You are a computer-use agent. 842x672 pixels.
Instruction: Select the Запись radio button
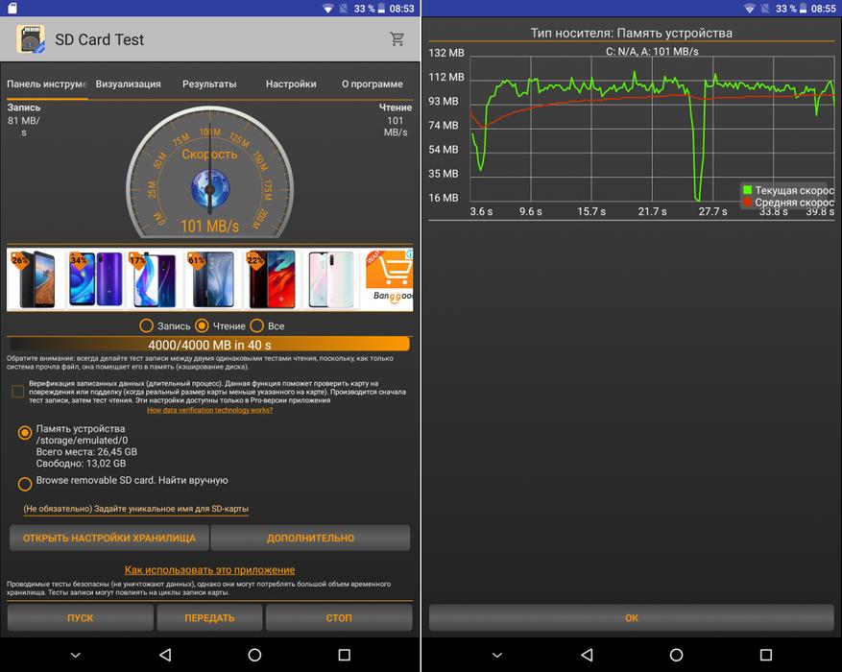147,325
